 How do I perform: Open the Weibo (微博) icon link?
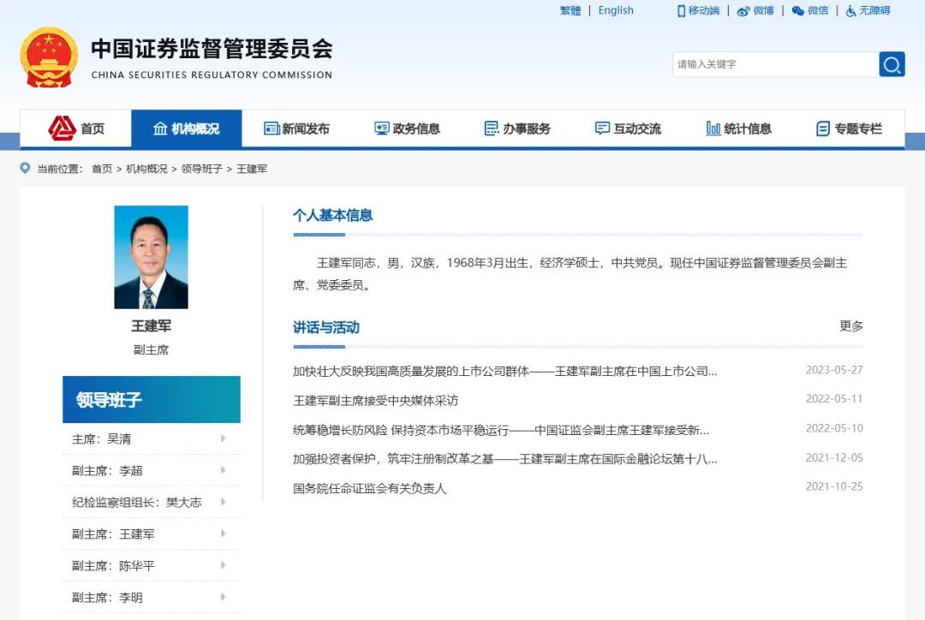click(x=743, y=10)
